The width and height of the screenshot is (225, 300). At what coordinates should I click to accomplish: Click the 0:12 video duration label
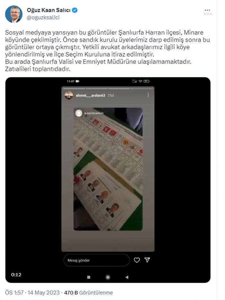16,275
